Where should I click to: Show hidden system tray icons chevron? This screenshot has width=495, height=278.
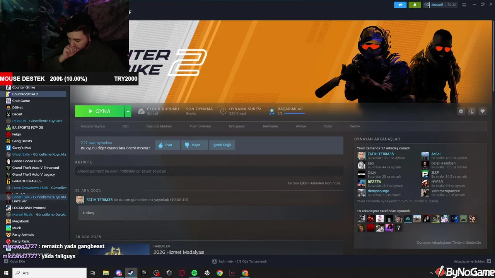tap(431, 273)
